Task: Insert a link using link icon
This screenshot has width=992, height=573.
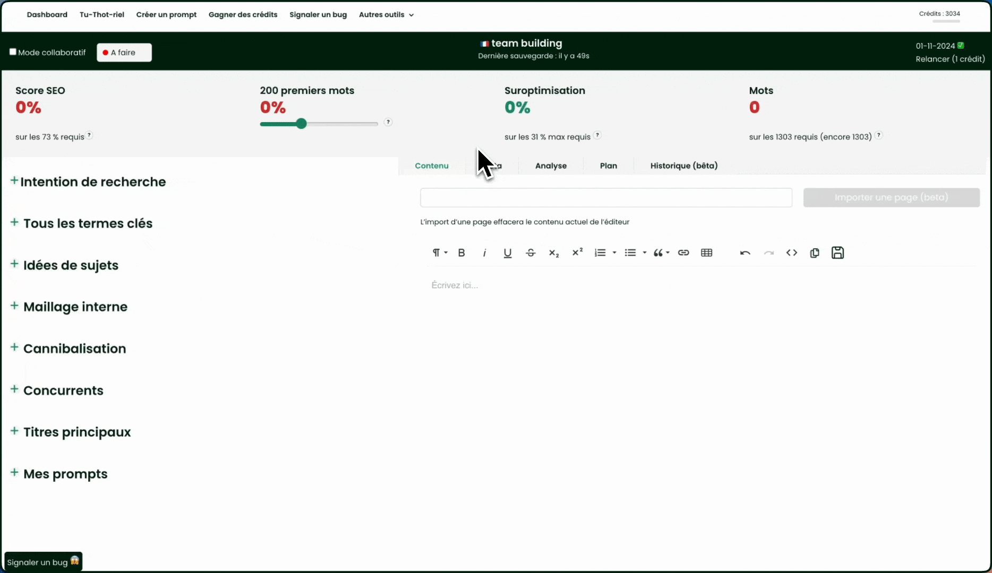Action: [683, 253]
